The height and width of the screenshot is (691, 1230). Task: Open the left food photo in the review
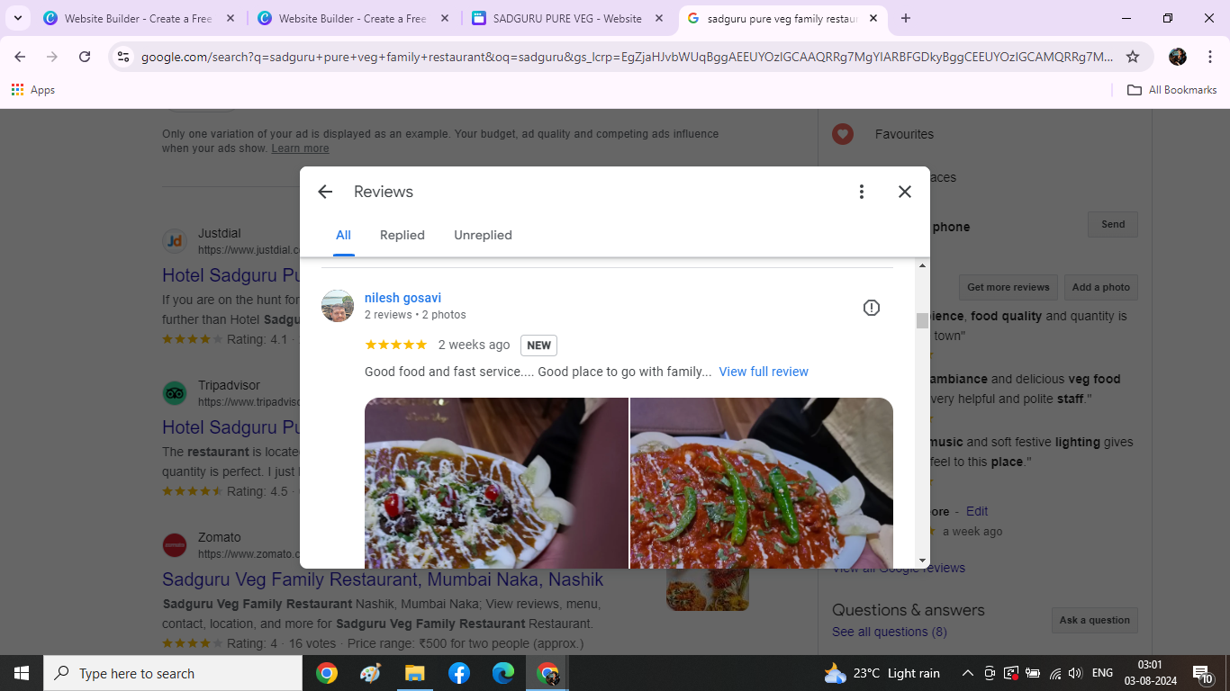496,483
